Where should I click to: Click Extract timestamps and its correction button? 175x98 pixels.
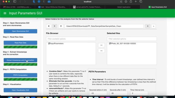pos(21,60)
